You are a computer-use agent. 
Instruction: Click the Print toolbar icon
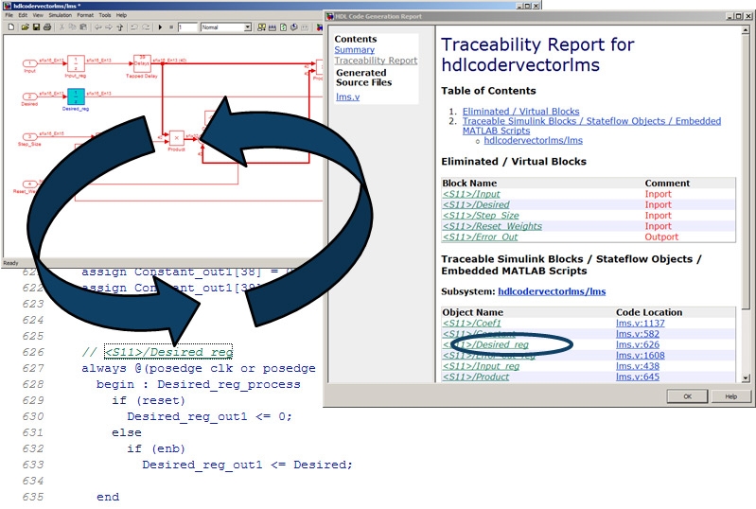47,27
